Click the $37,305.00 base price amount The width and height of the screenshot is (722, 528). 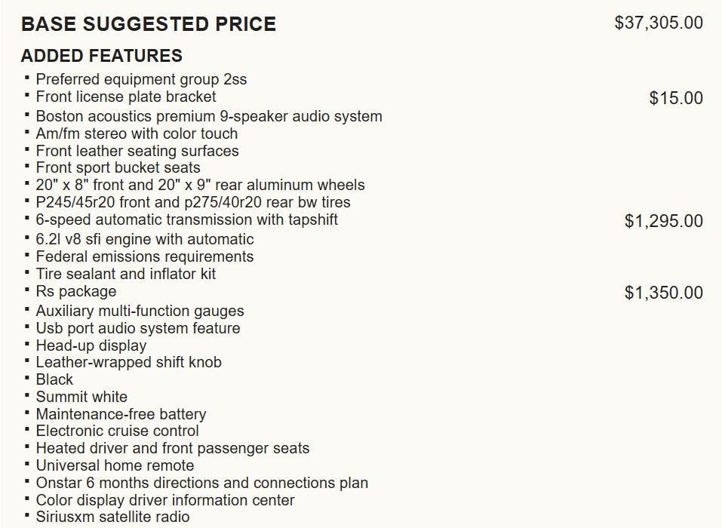pos(659,23)
